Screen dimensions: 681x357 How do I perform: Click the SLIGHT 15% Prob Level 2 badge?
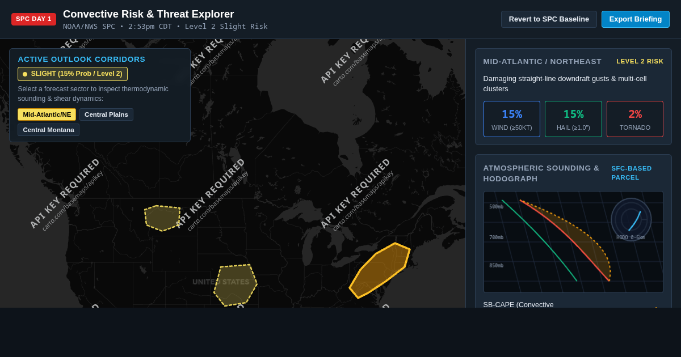73,74
